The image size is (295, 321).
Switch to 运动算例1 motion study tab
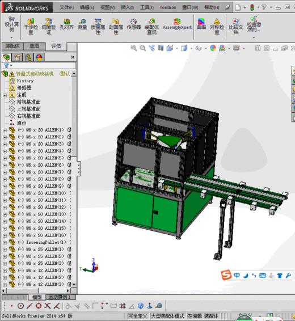[61, 297]
